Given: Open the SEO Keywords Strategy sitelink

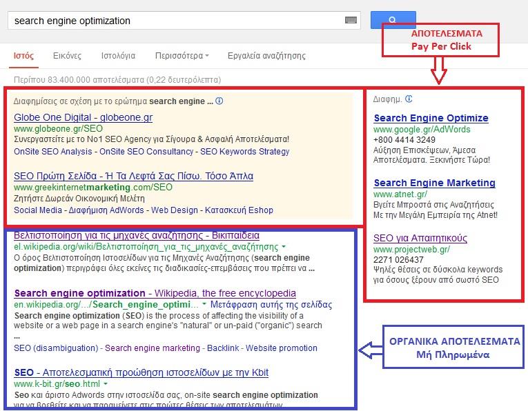Looking at the screenshot, I should click(245, 152).
